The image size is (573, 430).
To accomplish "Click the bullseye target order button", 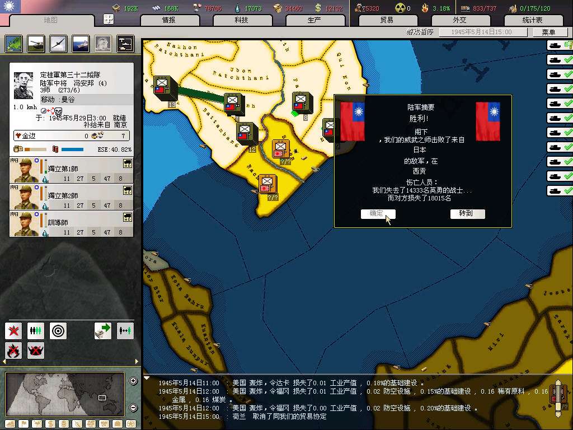I will (x=58, y=331).
